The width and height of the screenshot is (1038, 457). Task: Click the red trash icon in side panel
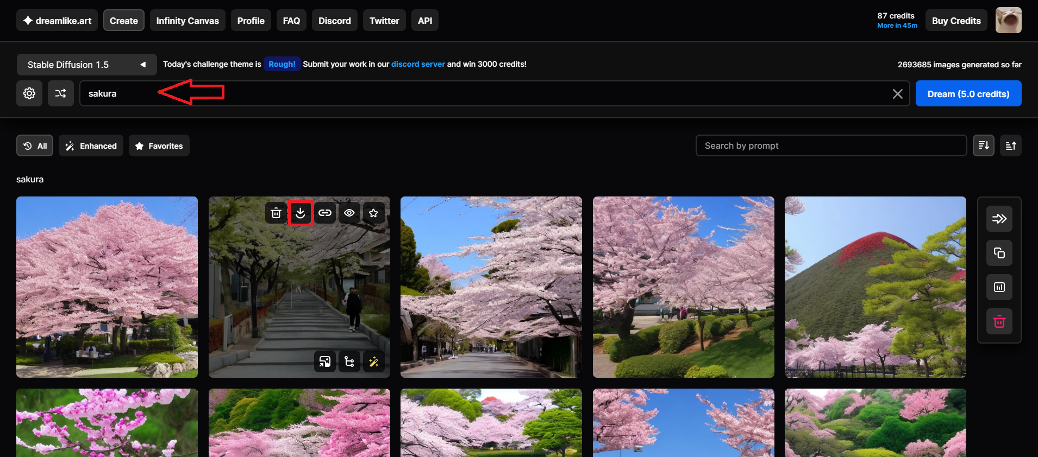[999, 321]
